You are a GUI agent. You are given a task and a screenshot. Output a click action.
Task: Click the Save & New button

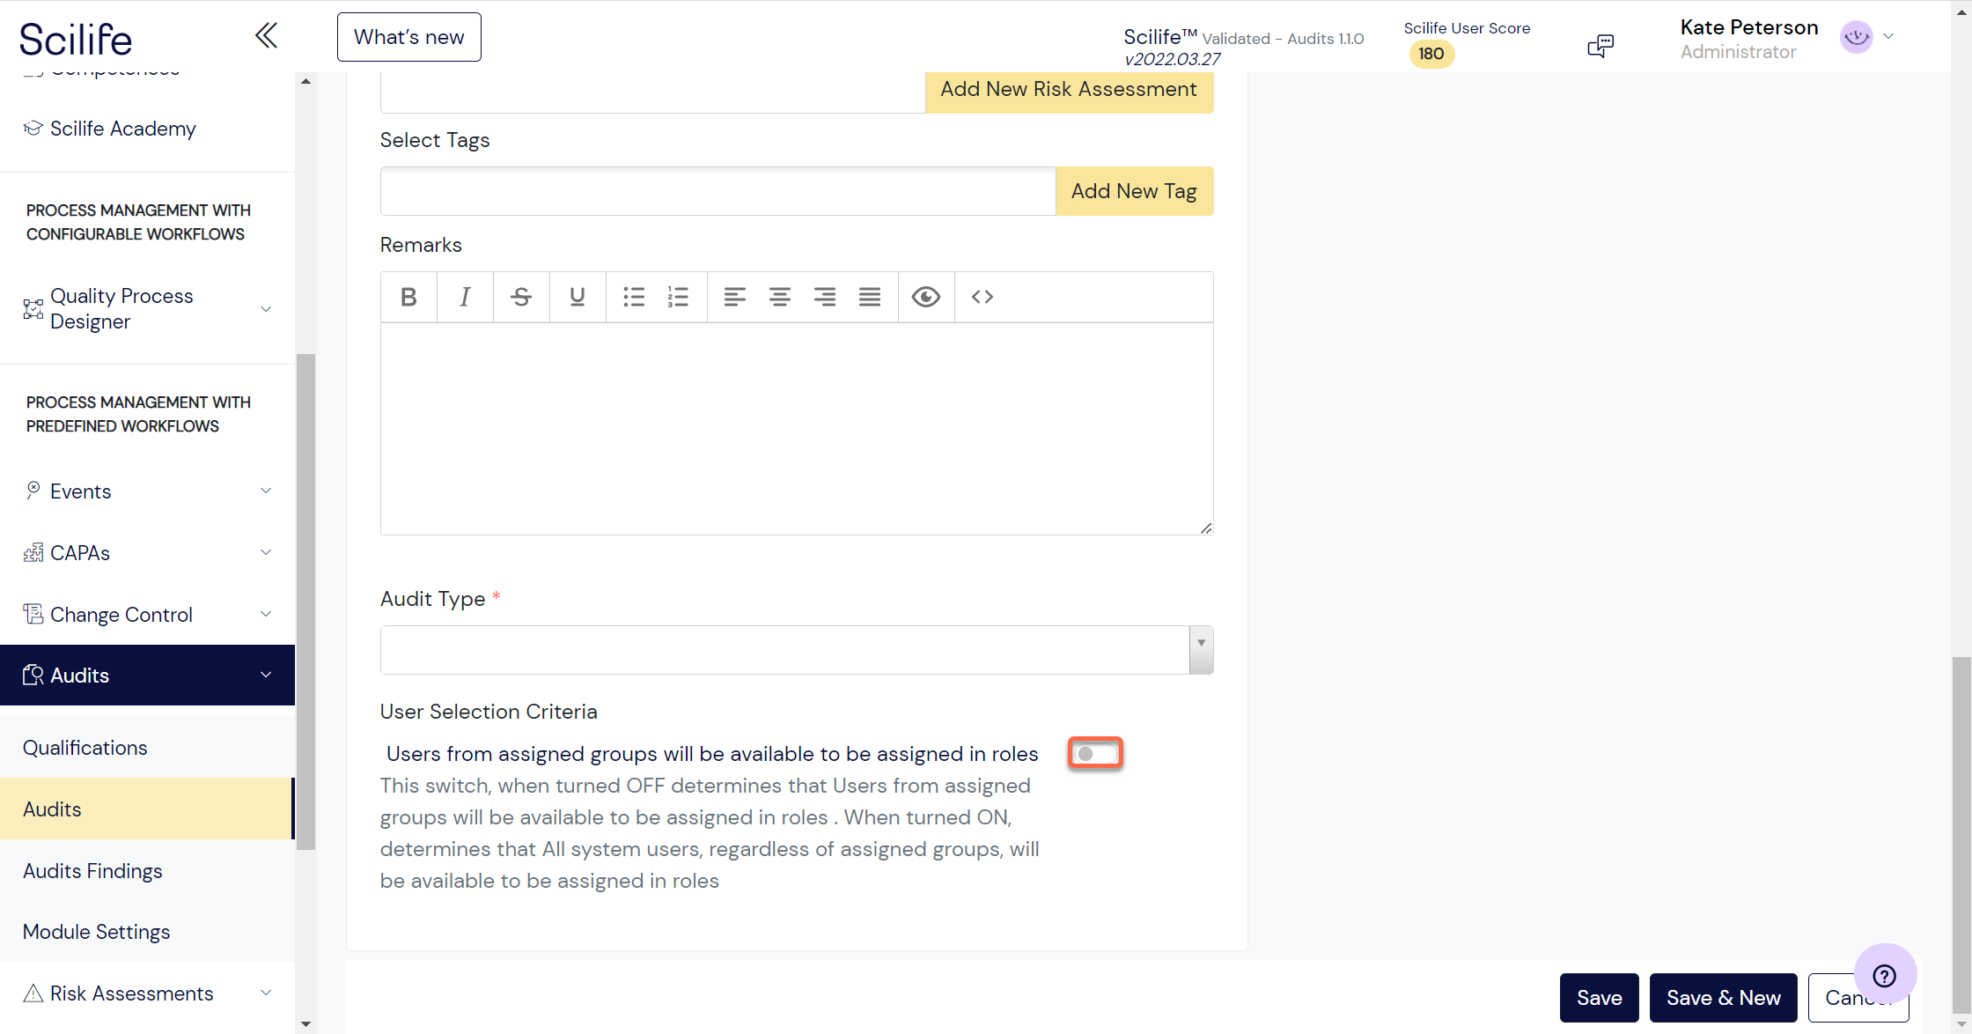click(x=1723, y=998)
